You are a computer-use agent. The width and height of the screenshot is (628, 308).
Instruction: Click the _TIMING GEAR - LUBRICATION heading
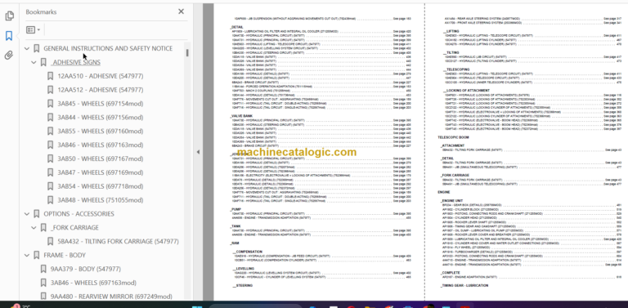point(464,286)
